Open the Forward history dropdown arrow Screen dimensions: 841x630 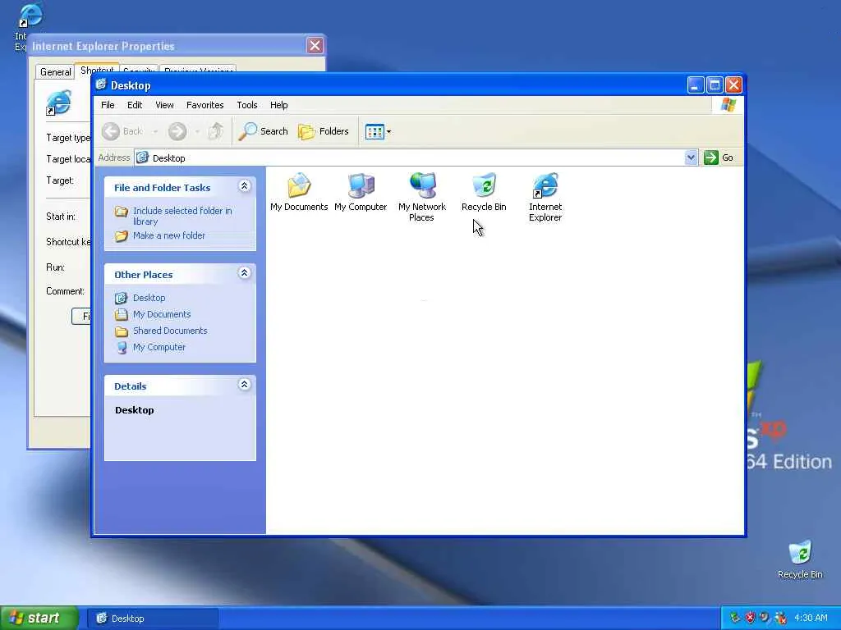click(197, 132)
